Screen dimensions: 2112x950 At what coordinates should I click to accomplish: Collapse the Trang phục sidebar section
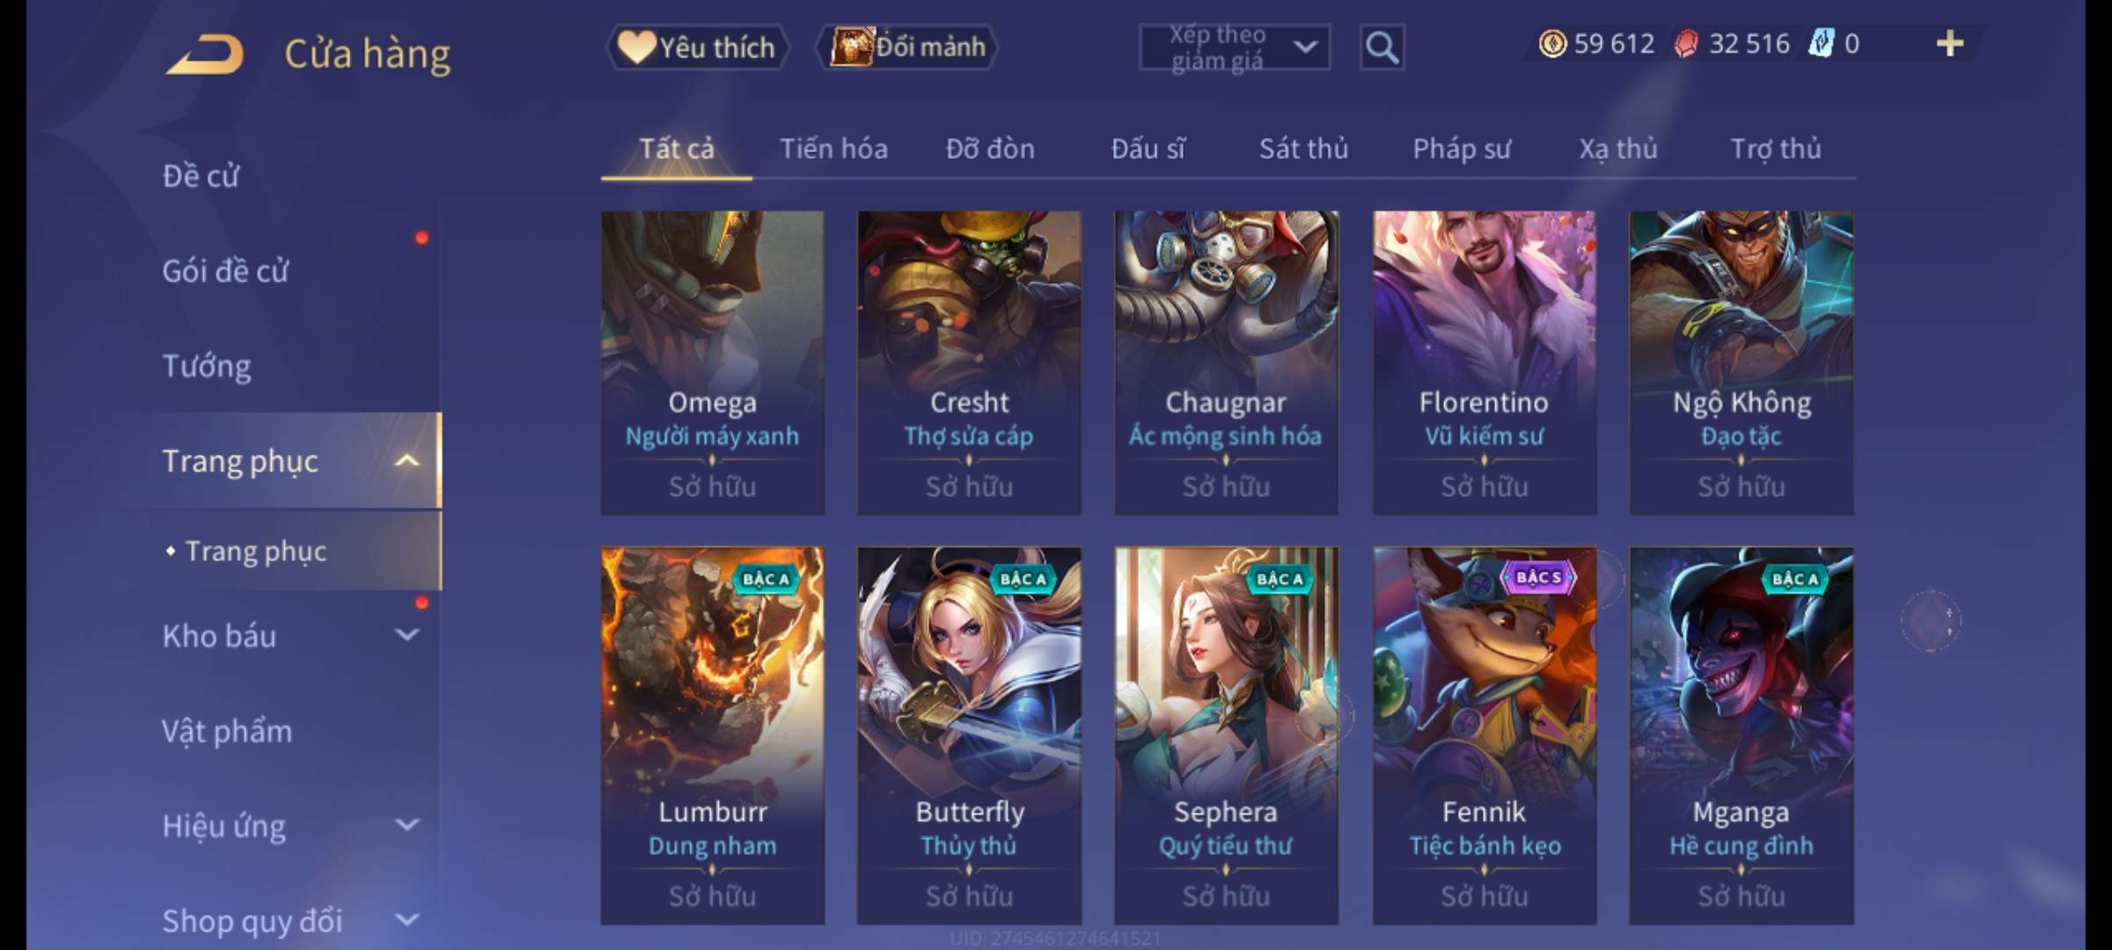tap(407, 461)
